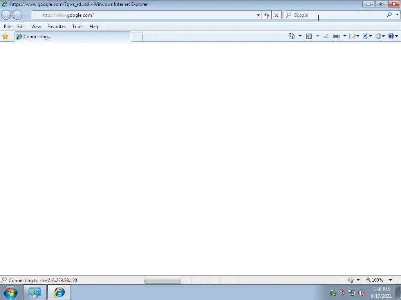Viewport: 401px width, 300px height.
Task: Click the red Stop loading button
Action: (x=276, y=15)
